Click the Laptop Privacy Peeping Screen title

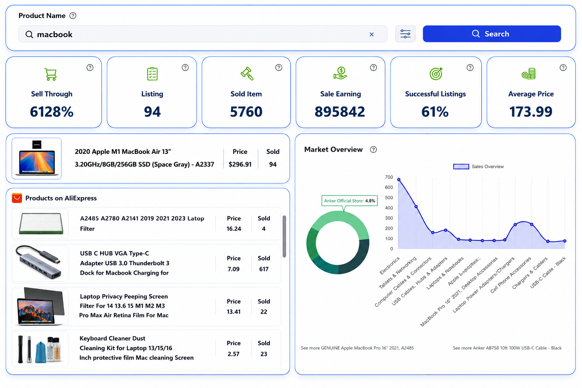(124, 306)
